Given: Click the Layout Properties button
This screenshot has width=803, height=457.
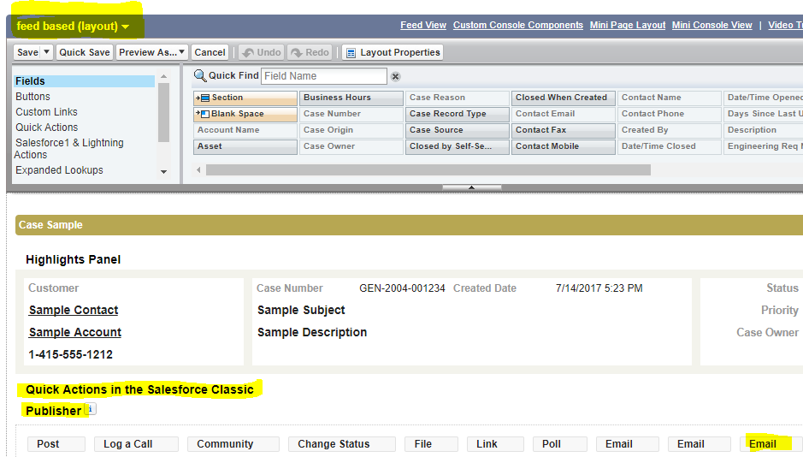Looking at the screenshot, I should [393, 52].
